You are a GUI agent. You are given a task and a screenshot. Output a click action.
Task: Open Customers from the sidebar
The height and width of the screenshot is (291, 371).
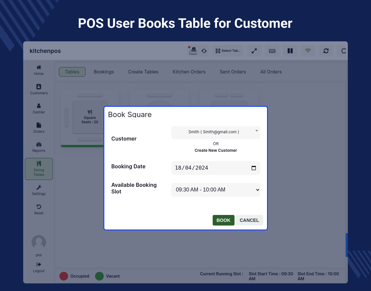tap(39, 89)
